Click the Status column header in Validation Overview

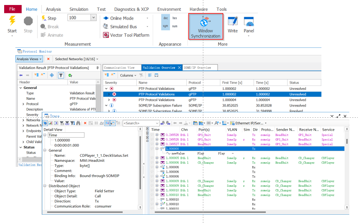click(x=304, y=82)
